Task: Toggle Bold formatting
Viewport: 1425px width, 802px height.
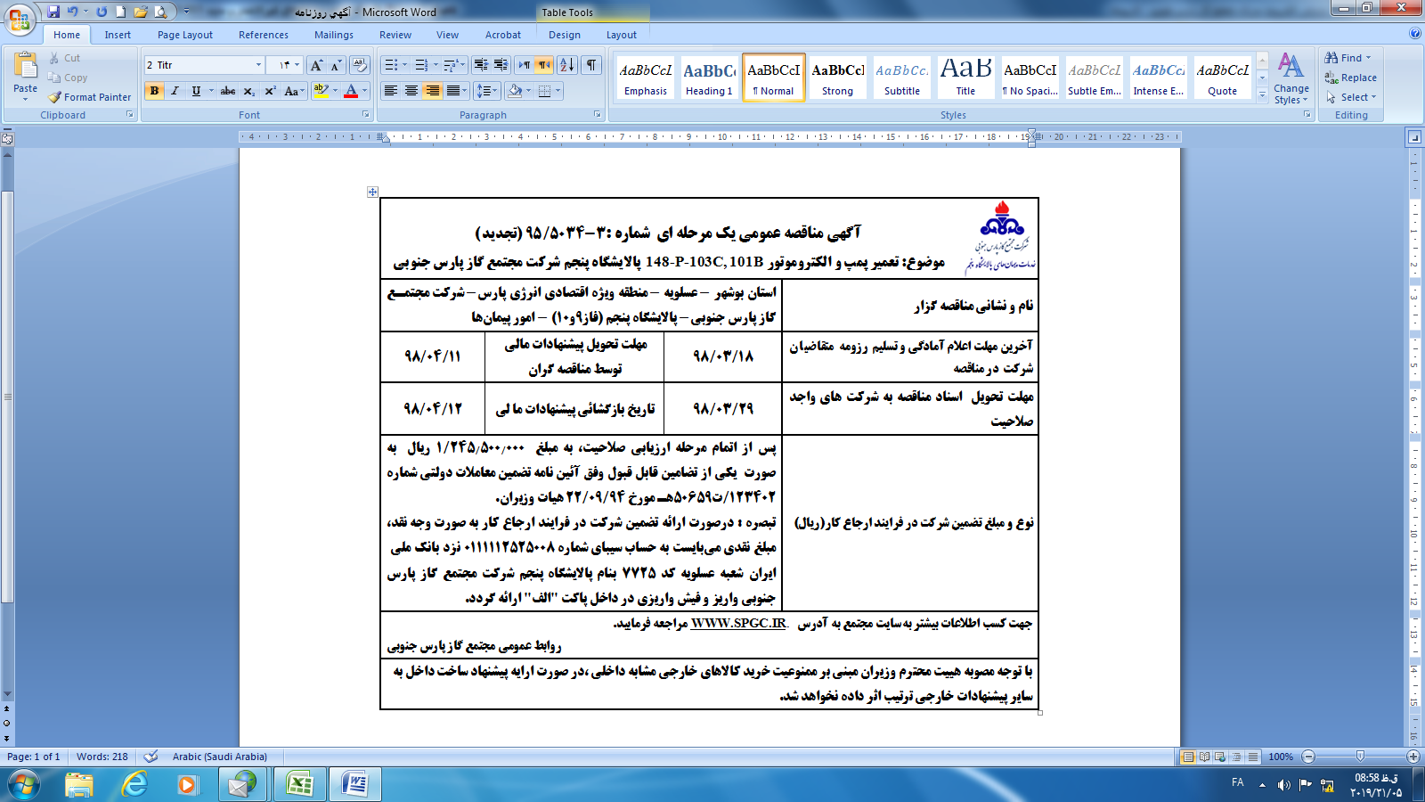Action: point(155,91)
